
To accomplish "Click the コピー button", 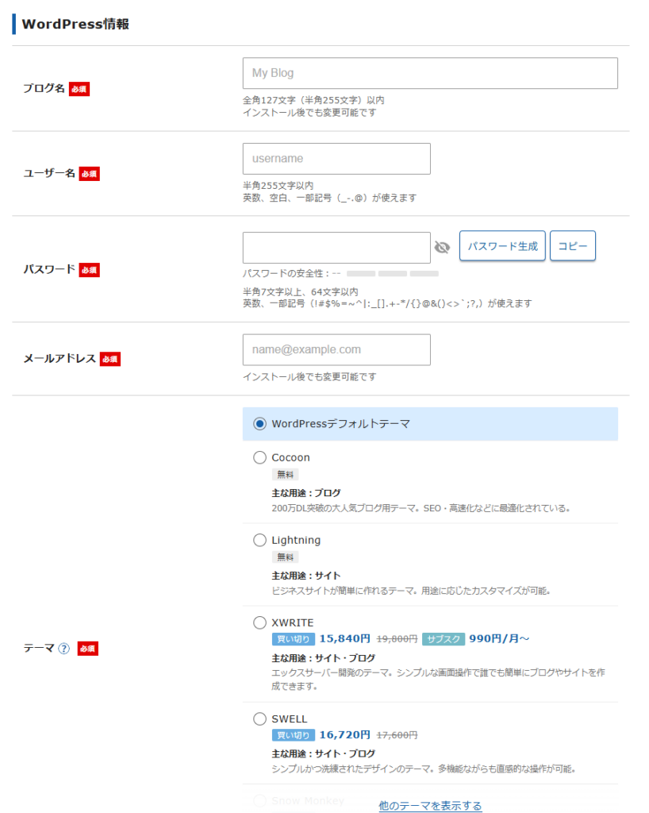I will (572, 246).
